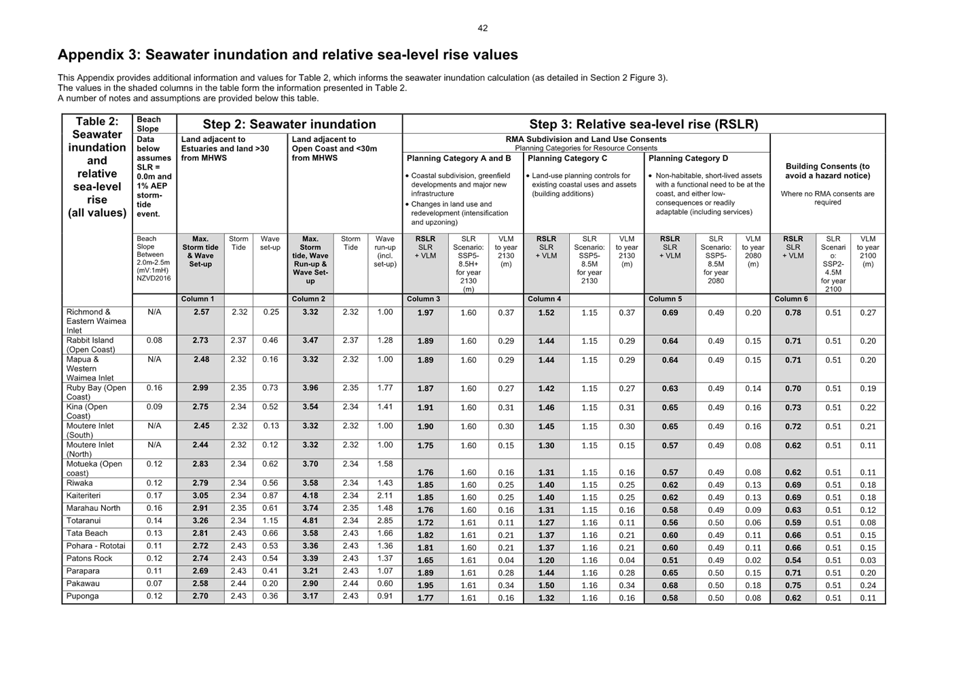Click the Planning Category A and B heading
The image size is (965, 682).
coord(459,158)
